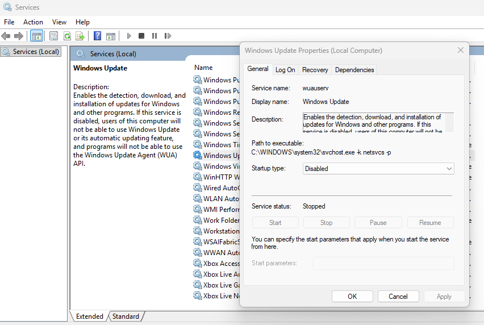Toggle Show/Hide Console Tree toolbar icon
Screen dimensions: 484x325
coord(36,36)
